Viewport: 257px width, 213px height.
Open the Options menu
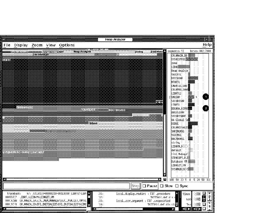[67, 45]
